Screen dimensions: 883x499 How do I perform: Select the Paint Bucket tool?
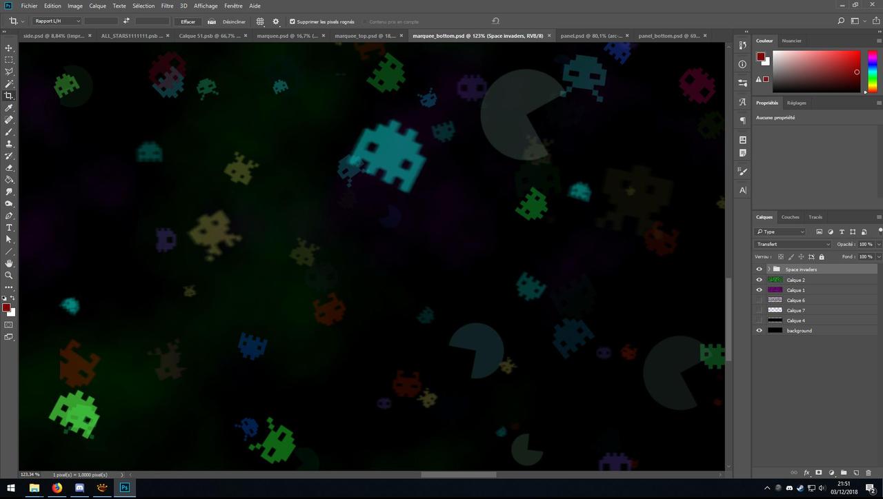[9, 180]
